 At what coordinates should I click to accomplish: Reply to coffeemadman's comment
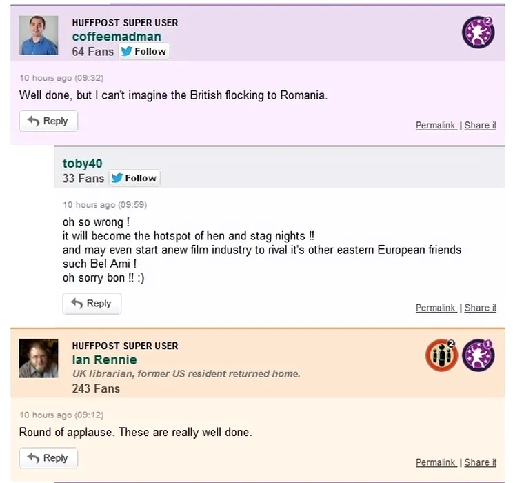coord(48,121)
